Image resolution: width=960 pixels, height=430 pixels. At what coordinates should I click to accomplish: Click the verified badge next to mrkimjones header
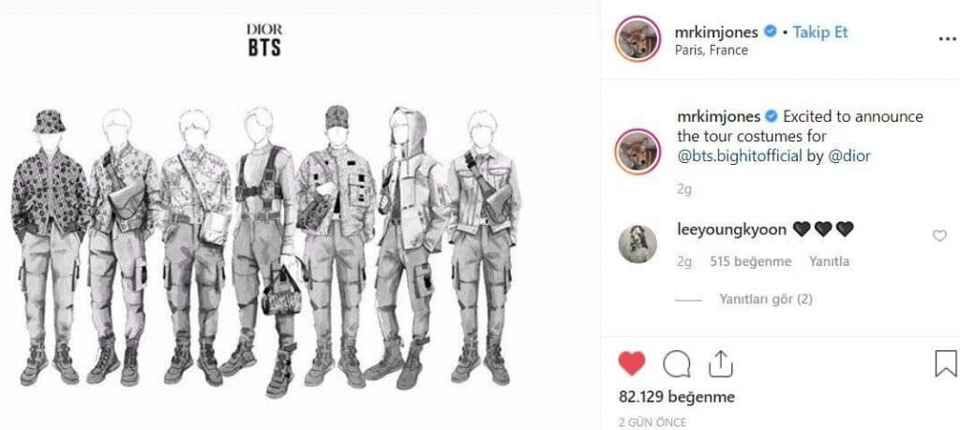coord(771,32)
